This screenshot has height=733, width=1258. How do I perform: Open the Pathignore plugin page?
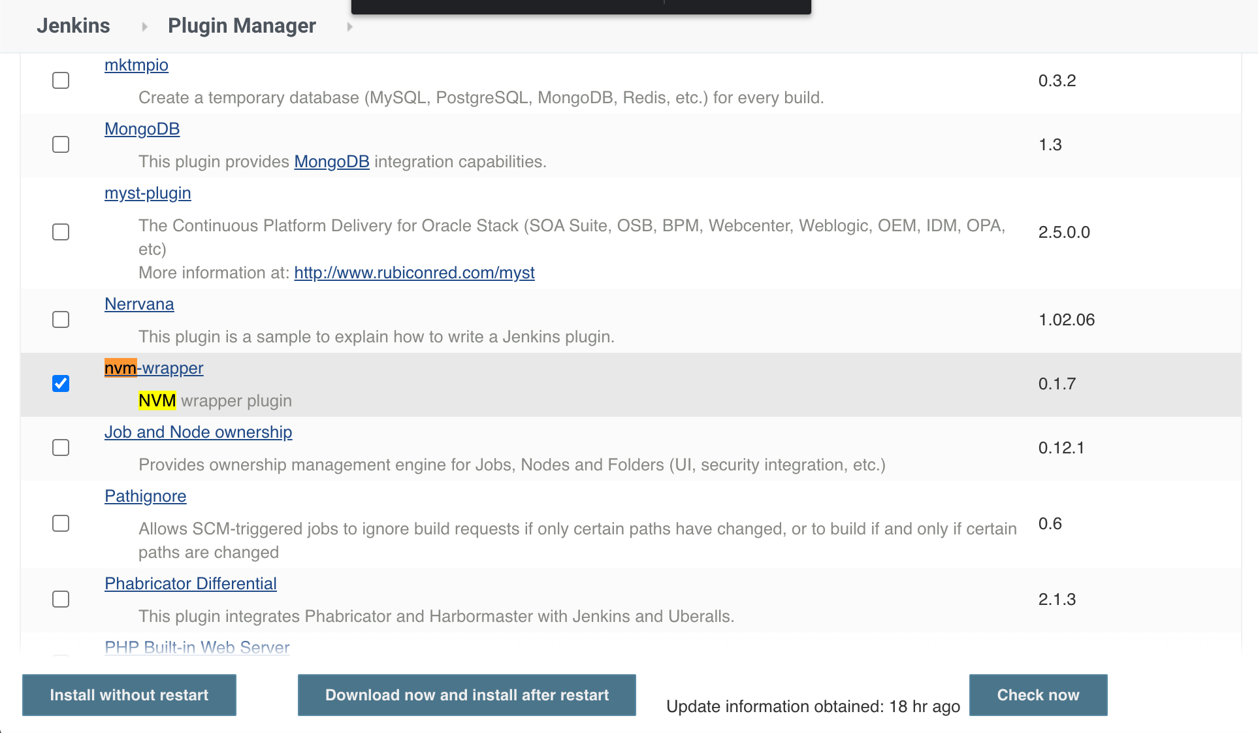pyautogui.click(x=145, y=497)
